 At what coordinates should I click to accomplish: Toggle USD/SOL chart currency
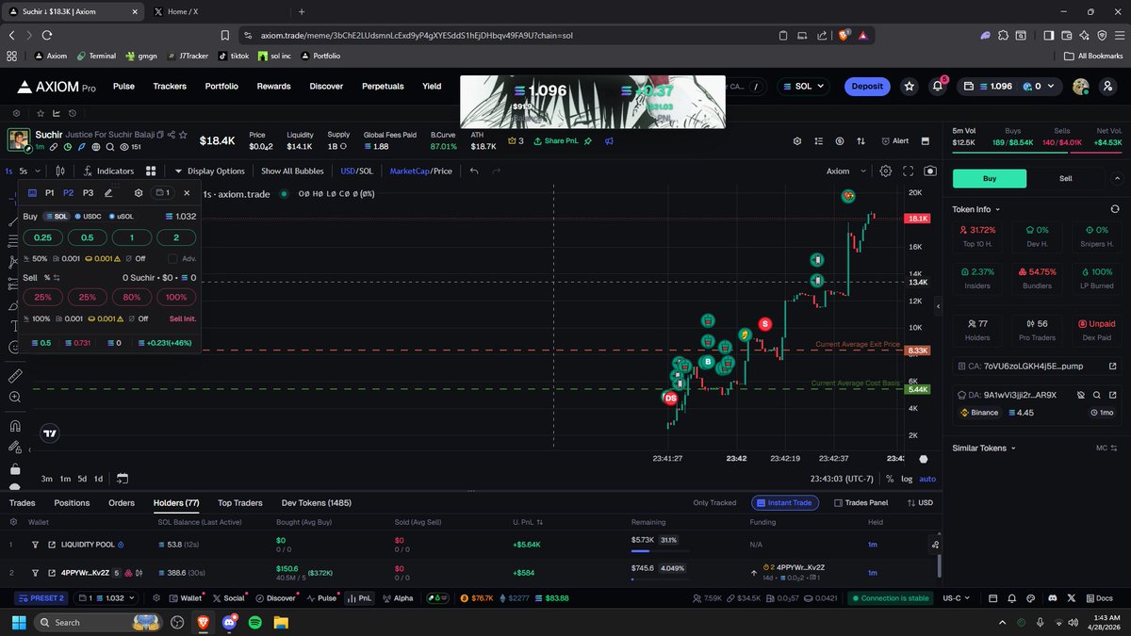(x=356, y=171)
